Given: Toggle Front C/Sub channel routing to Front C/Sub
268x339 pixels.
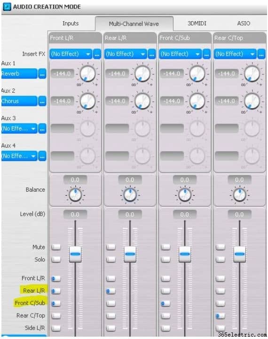Looking at the screenshot, I should pos(166,304).
